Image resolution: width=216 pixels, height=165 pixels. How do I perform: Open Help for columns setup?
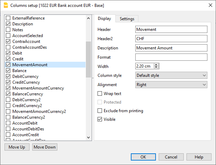199,157
